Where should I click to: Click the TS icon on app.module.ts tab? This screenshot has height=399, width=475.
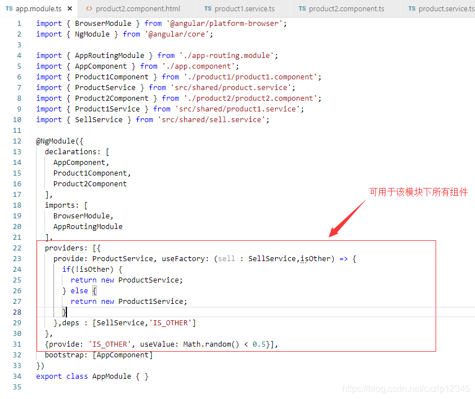tap(9, 8)
